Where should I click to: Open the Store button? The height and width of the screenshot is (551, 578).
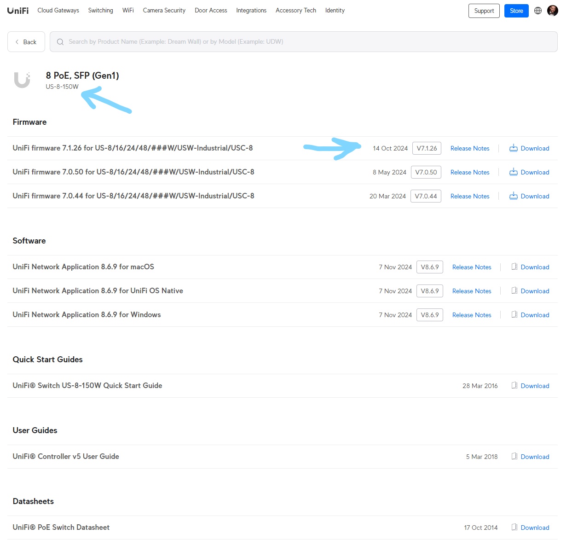[x=516, y=11]
